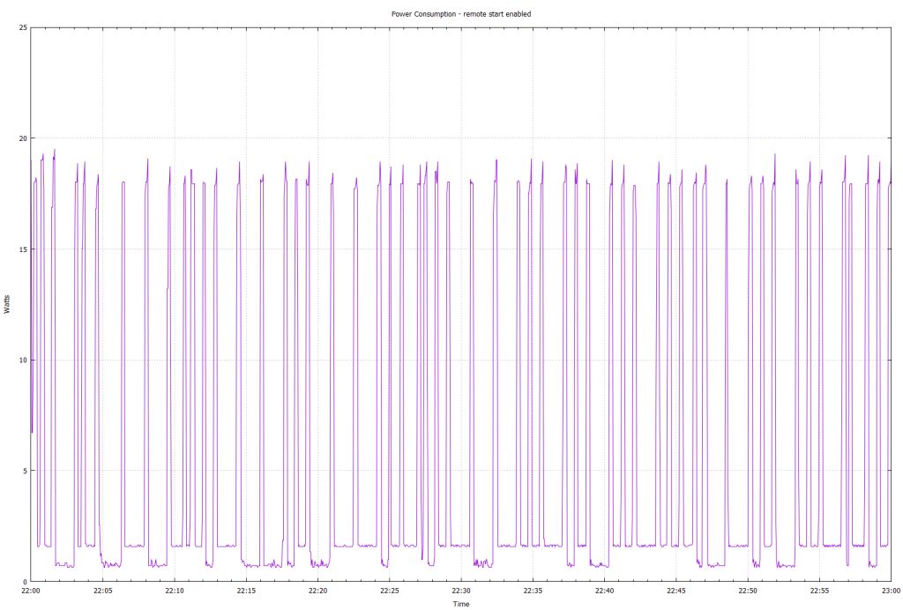Click the '25' value on the y-axis
Screen dimensions: 903x610
coord(22,26)
